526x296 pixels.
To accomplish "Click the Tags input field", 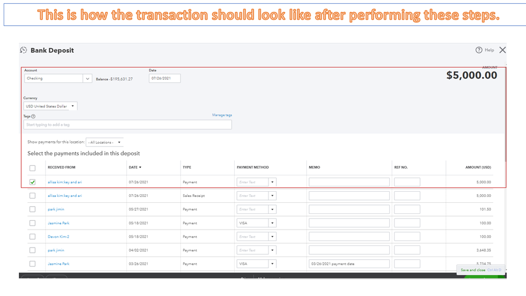I will pyautogui.click(x=127, y=124).
